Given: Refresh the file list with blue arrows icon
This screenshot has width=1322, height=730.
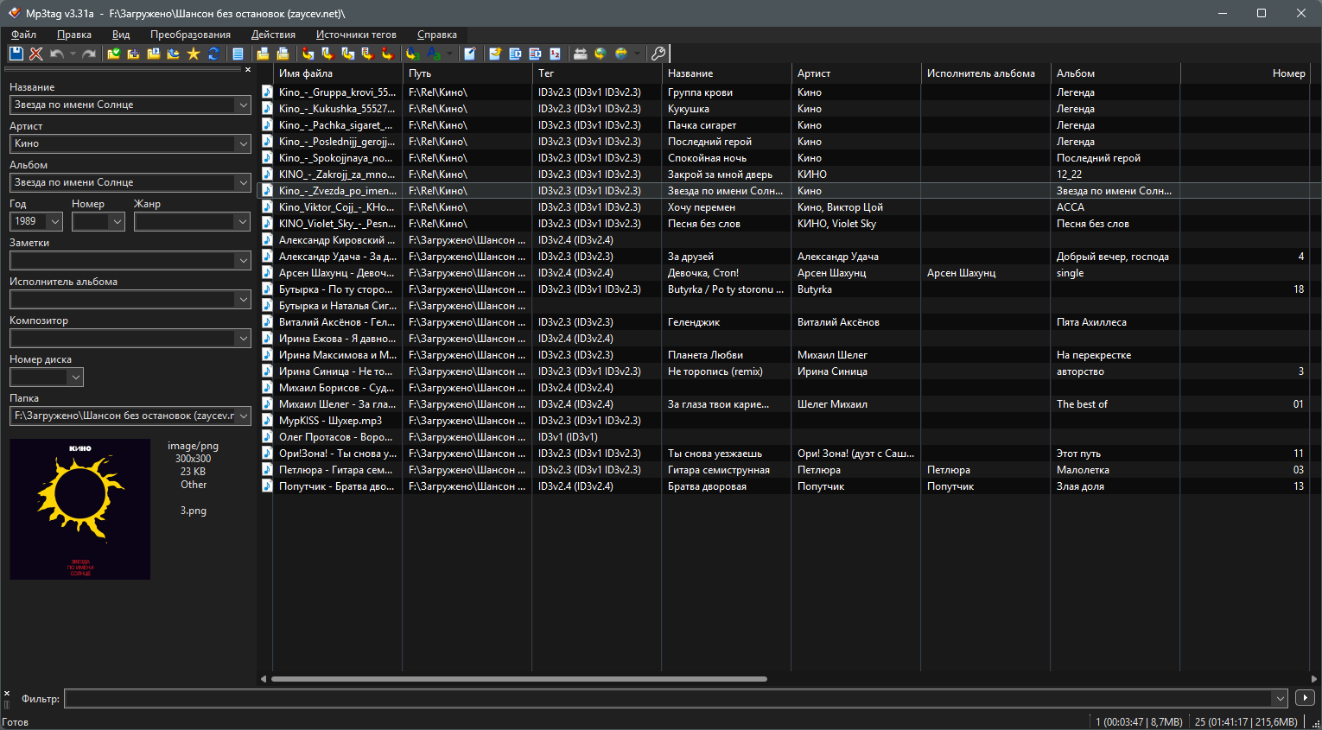Looking at the screenshot, I should [x=213, y=54].
